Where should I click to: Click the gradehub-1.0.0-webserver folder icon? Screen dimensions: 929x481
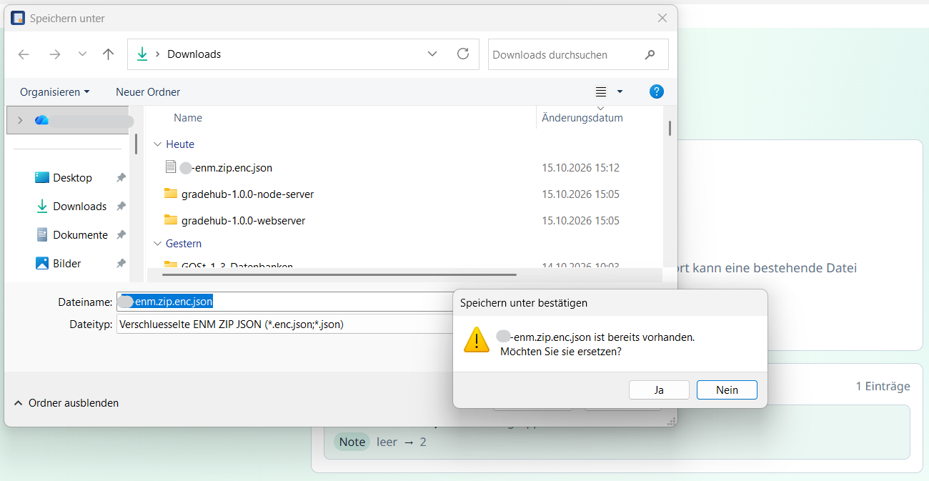pyautogui.click(x=170, y=220)
